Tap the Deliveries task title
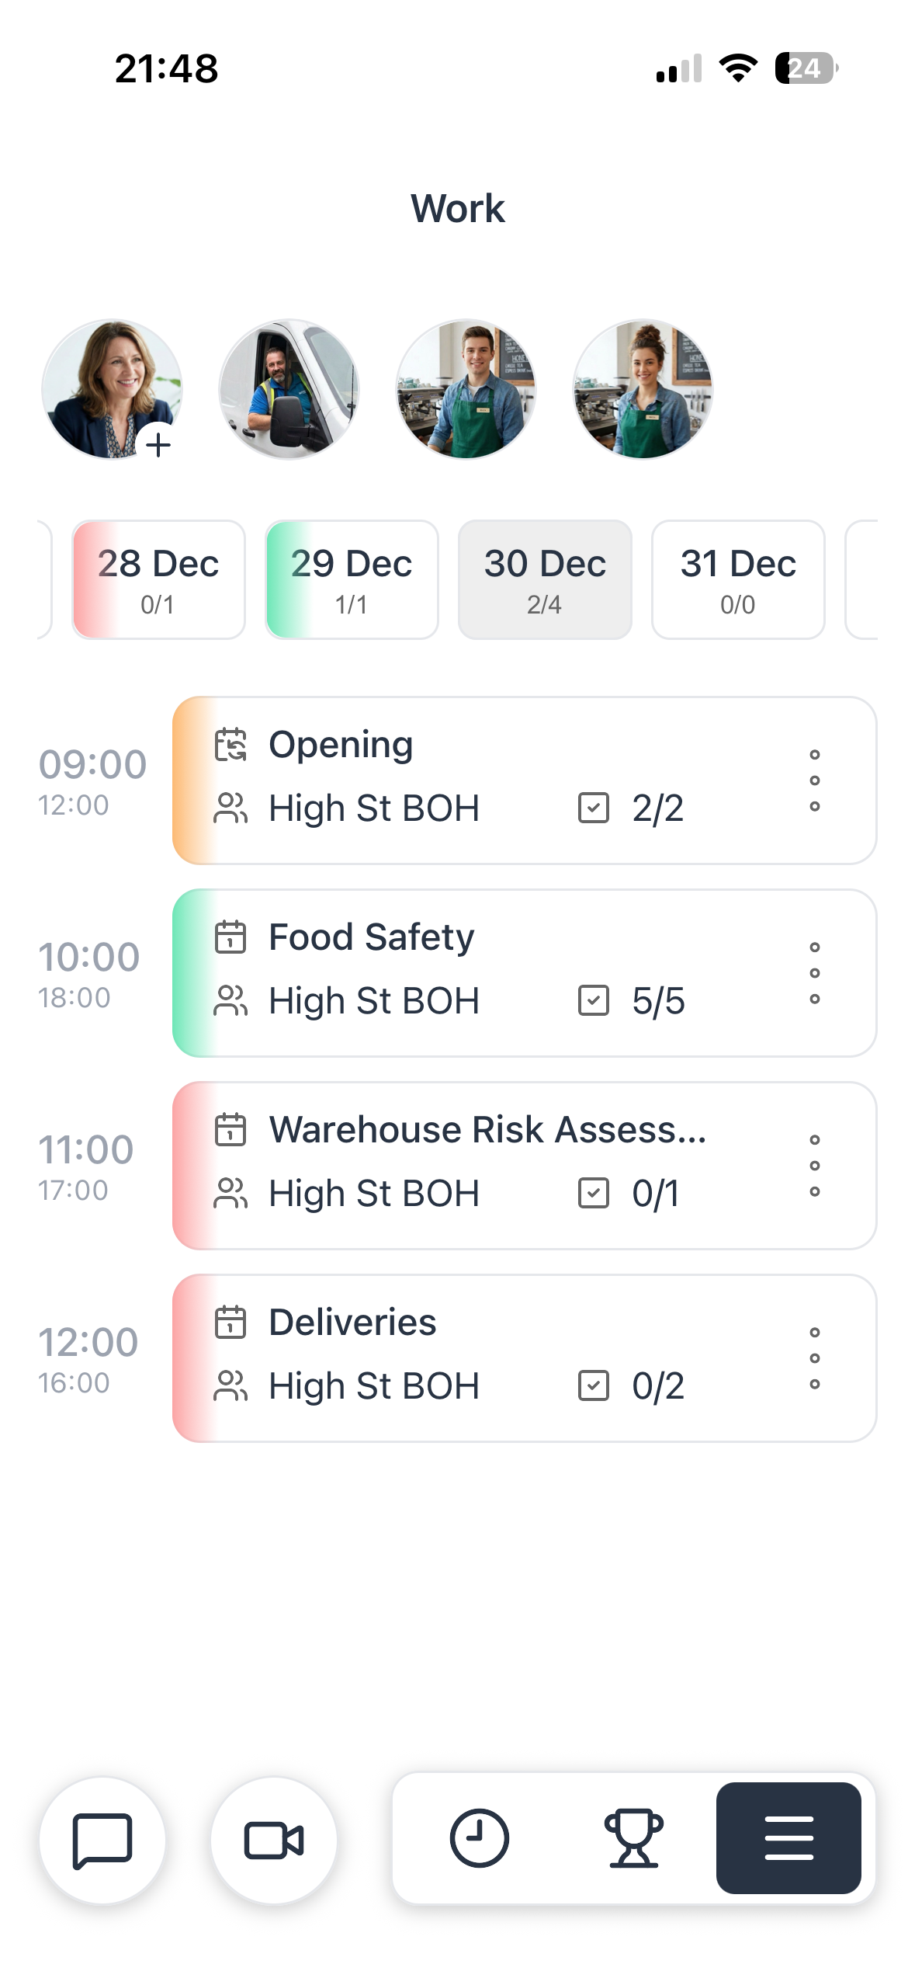The image size is (915, 1985). click(x=352, y=1322)
